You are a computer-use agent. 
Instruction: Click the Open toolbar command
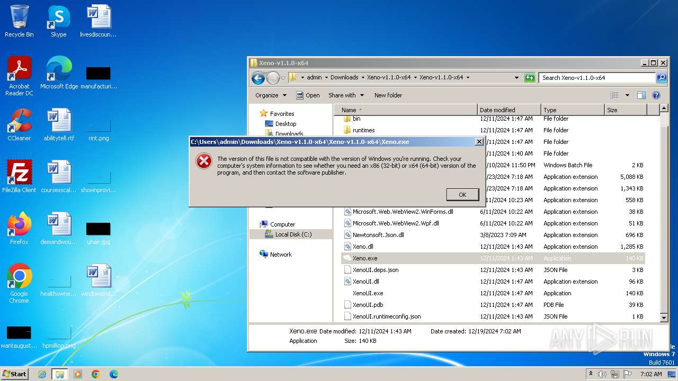[x=308, y=95]
